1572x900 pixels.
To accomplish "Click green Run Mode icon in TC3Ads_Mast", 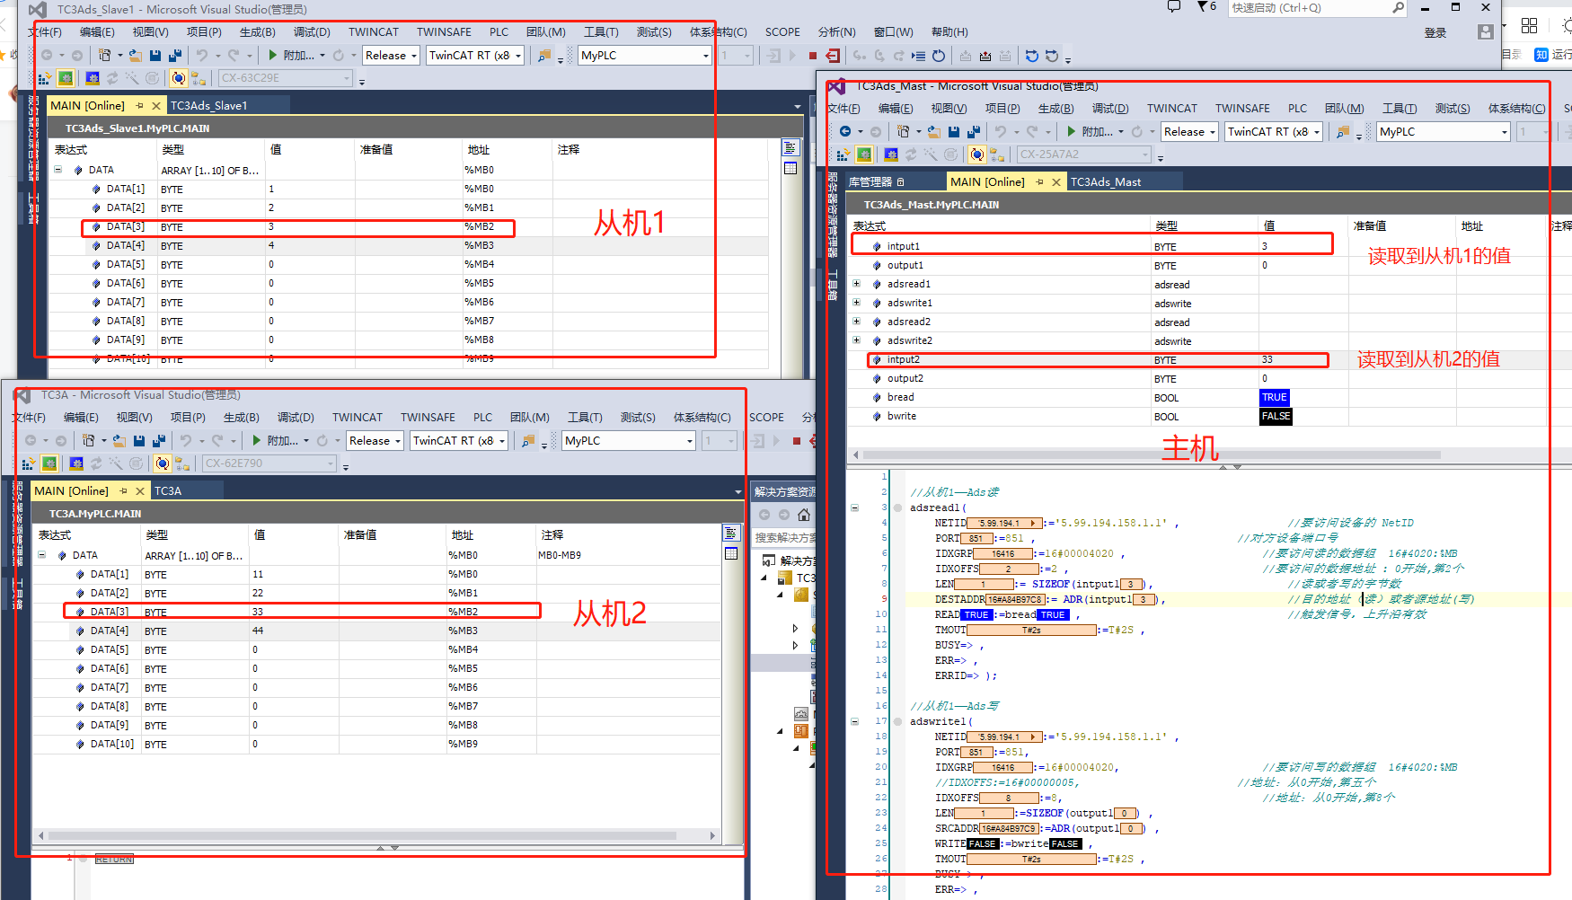I will (x=864, y=154).
